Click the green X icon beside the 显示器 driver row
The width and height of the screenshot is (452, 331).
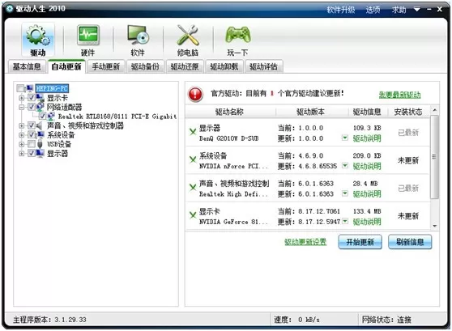(x=193, y=132)
